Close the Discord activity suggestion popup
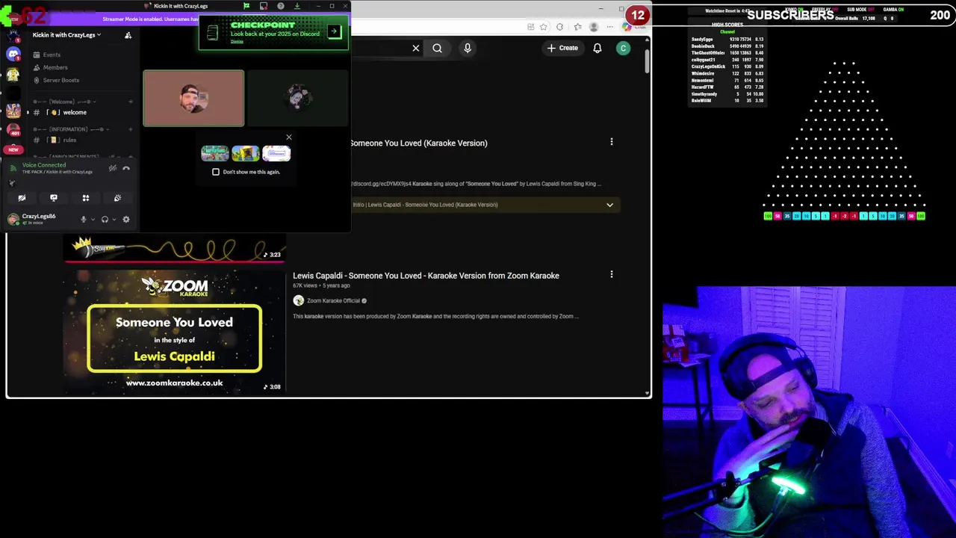Viewport: 956px width, 538px height. point(289,137)
